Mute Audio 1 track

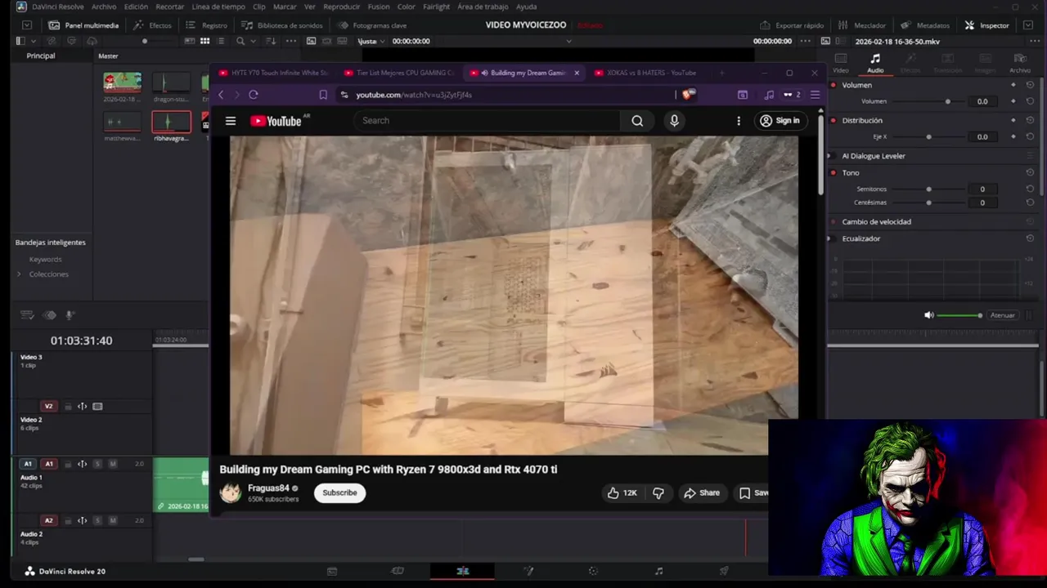point(113,464)
